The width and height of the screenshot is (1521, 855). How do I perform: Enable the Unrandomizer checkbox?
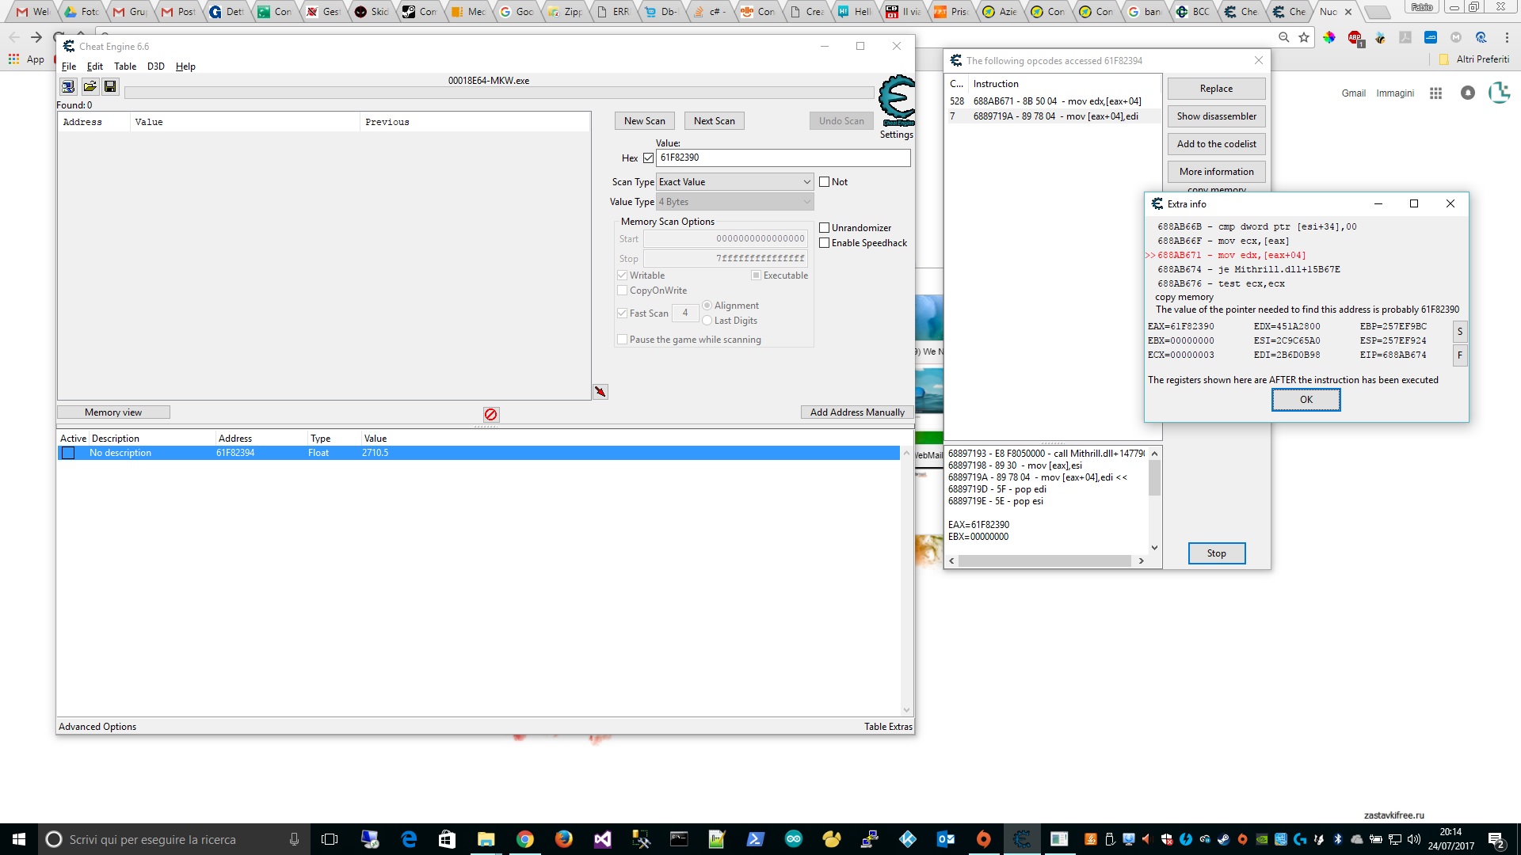(825, 226)
